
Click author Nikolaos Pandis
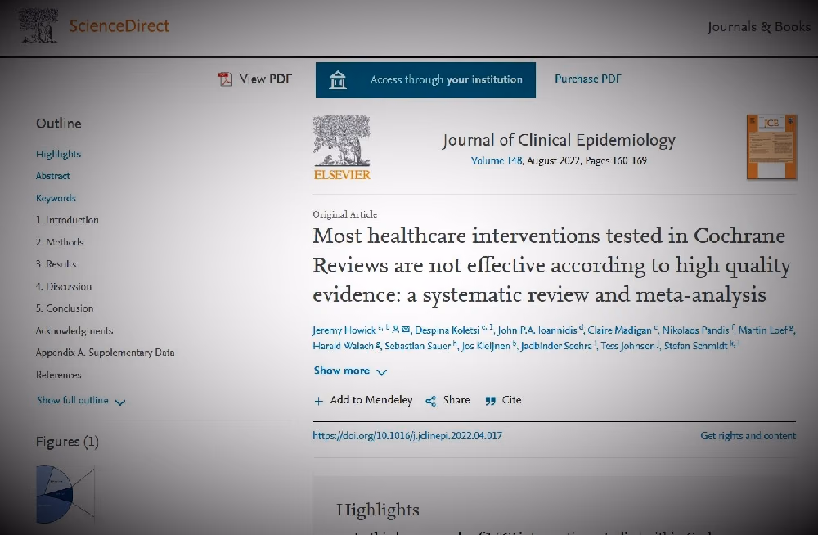click(x=695, y=330)
